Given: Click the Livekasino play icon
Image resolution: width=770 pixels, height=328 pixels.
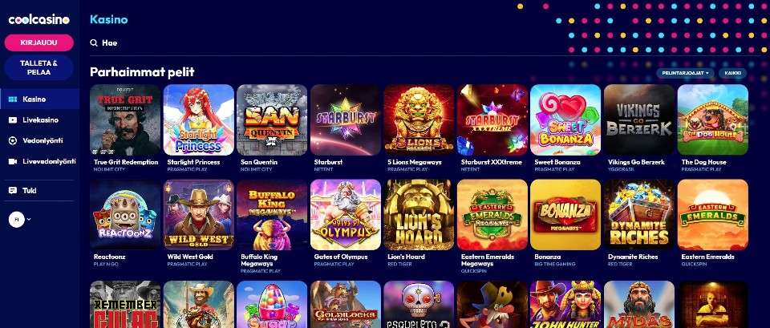Looking at the screenshot, I should pos(13,119).
